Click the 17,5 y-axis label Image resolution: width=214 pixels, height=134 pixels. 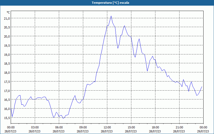coord(7,82)
